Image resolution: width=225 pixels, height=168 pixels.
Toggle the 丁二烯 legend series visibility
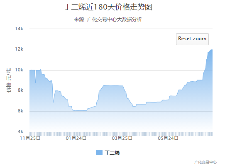[108, 153]
